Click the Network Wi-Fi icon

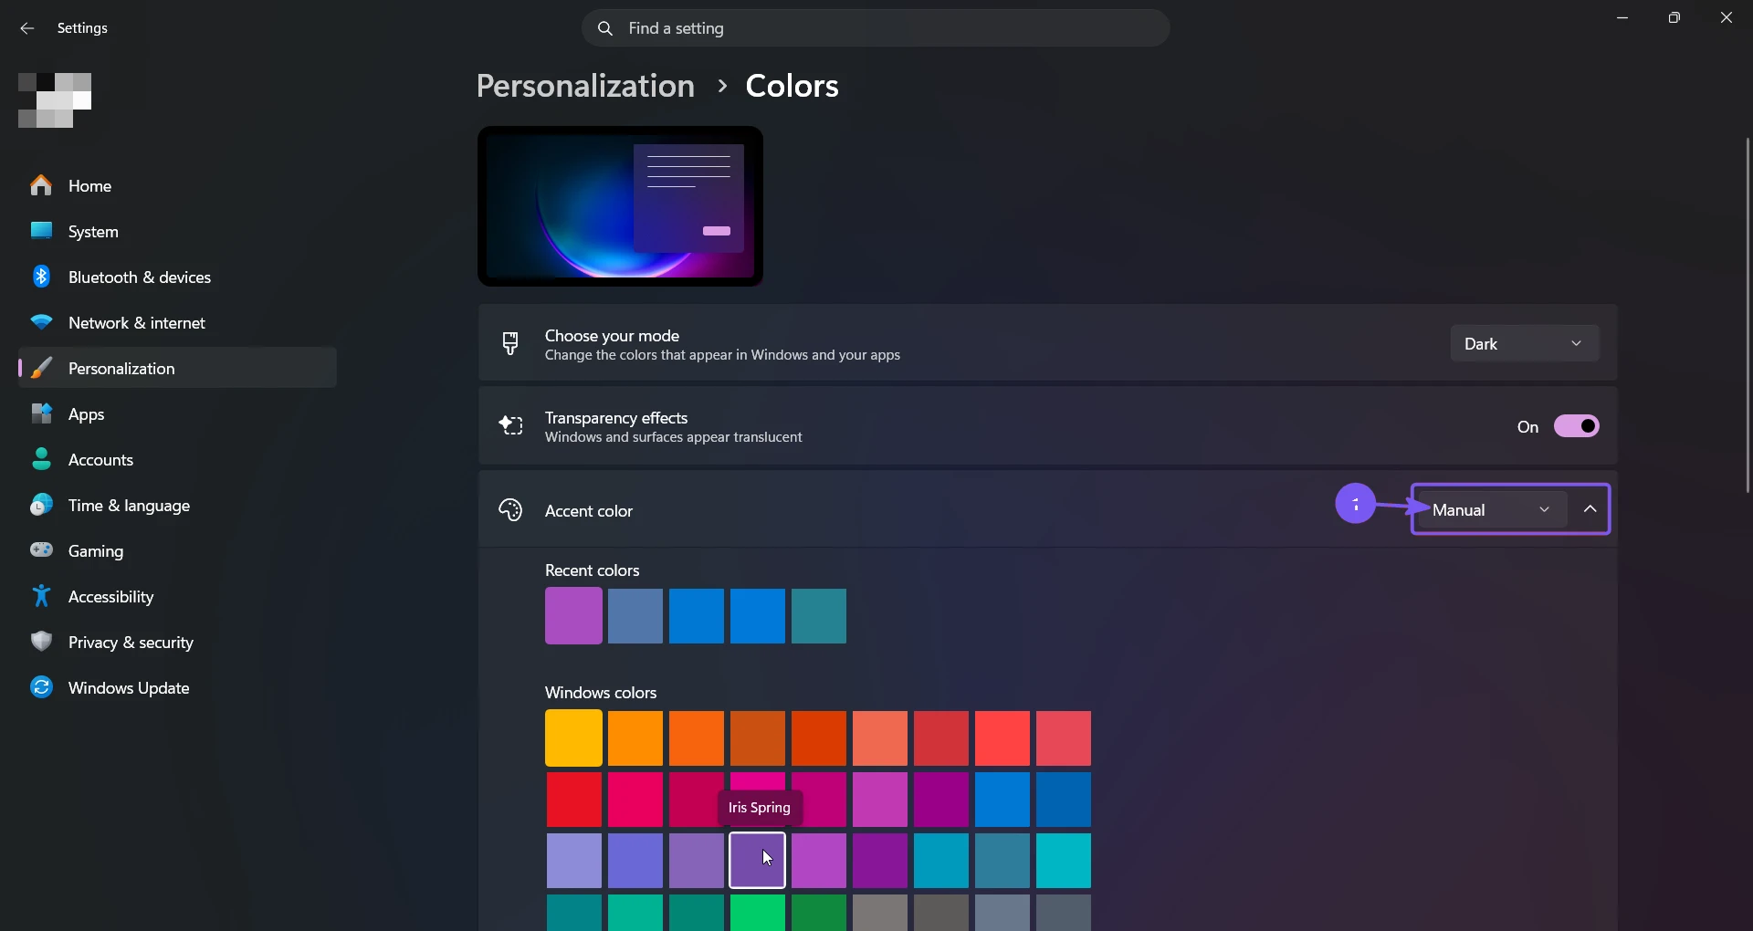(41, 322)
